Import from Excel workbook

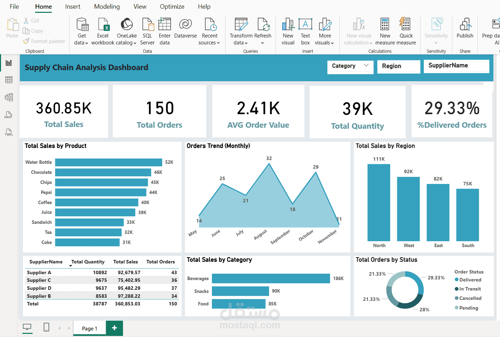coord(103,32)
